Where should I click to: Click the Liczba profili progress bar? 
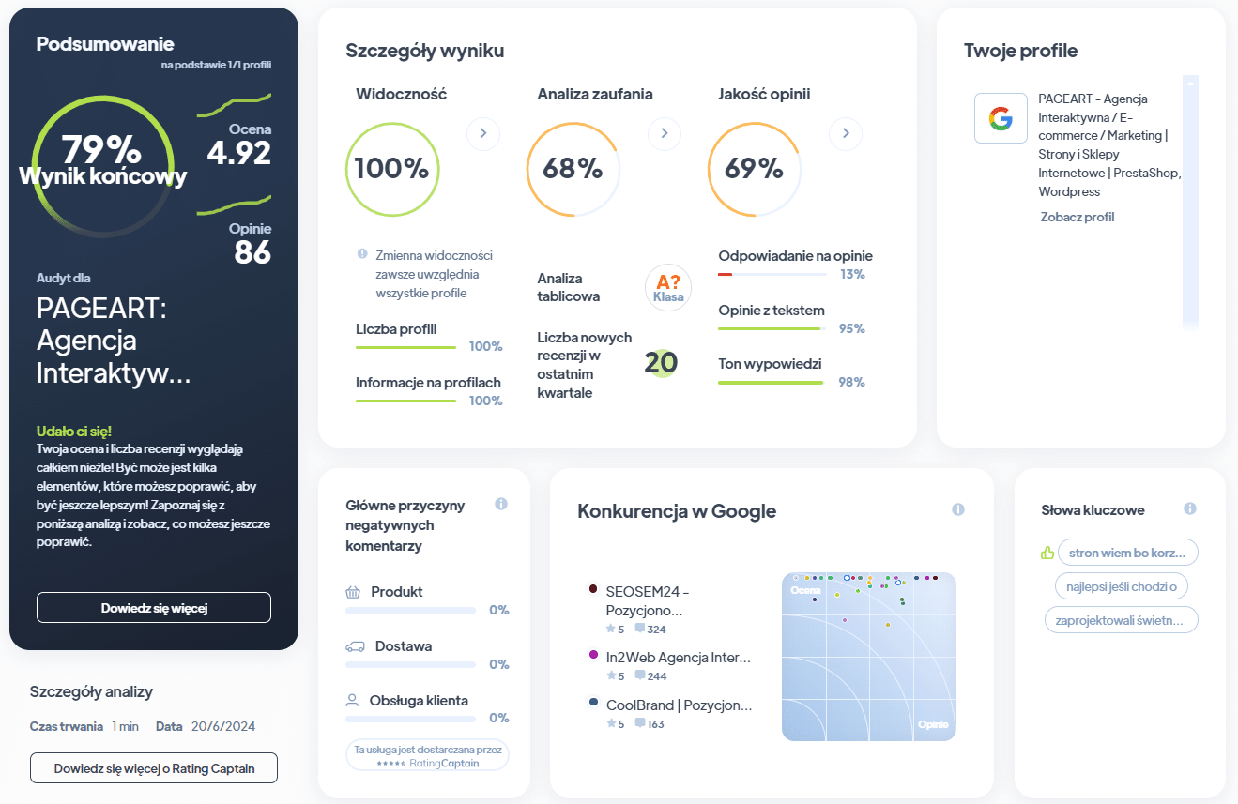(405, 347)
